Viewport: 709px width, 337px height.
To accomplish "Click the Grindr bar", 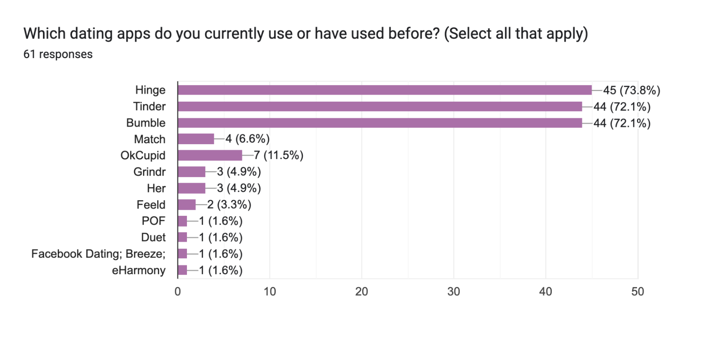I will [x=192, y=172].
